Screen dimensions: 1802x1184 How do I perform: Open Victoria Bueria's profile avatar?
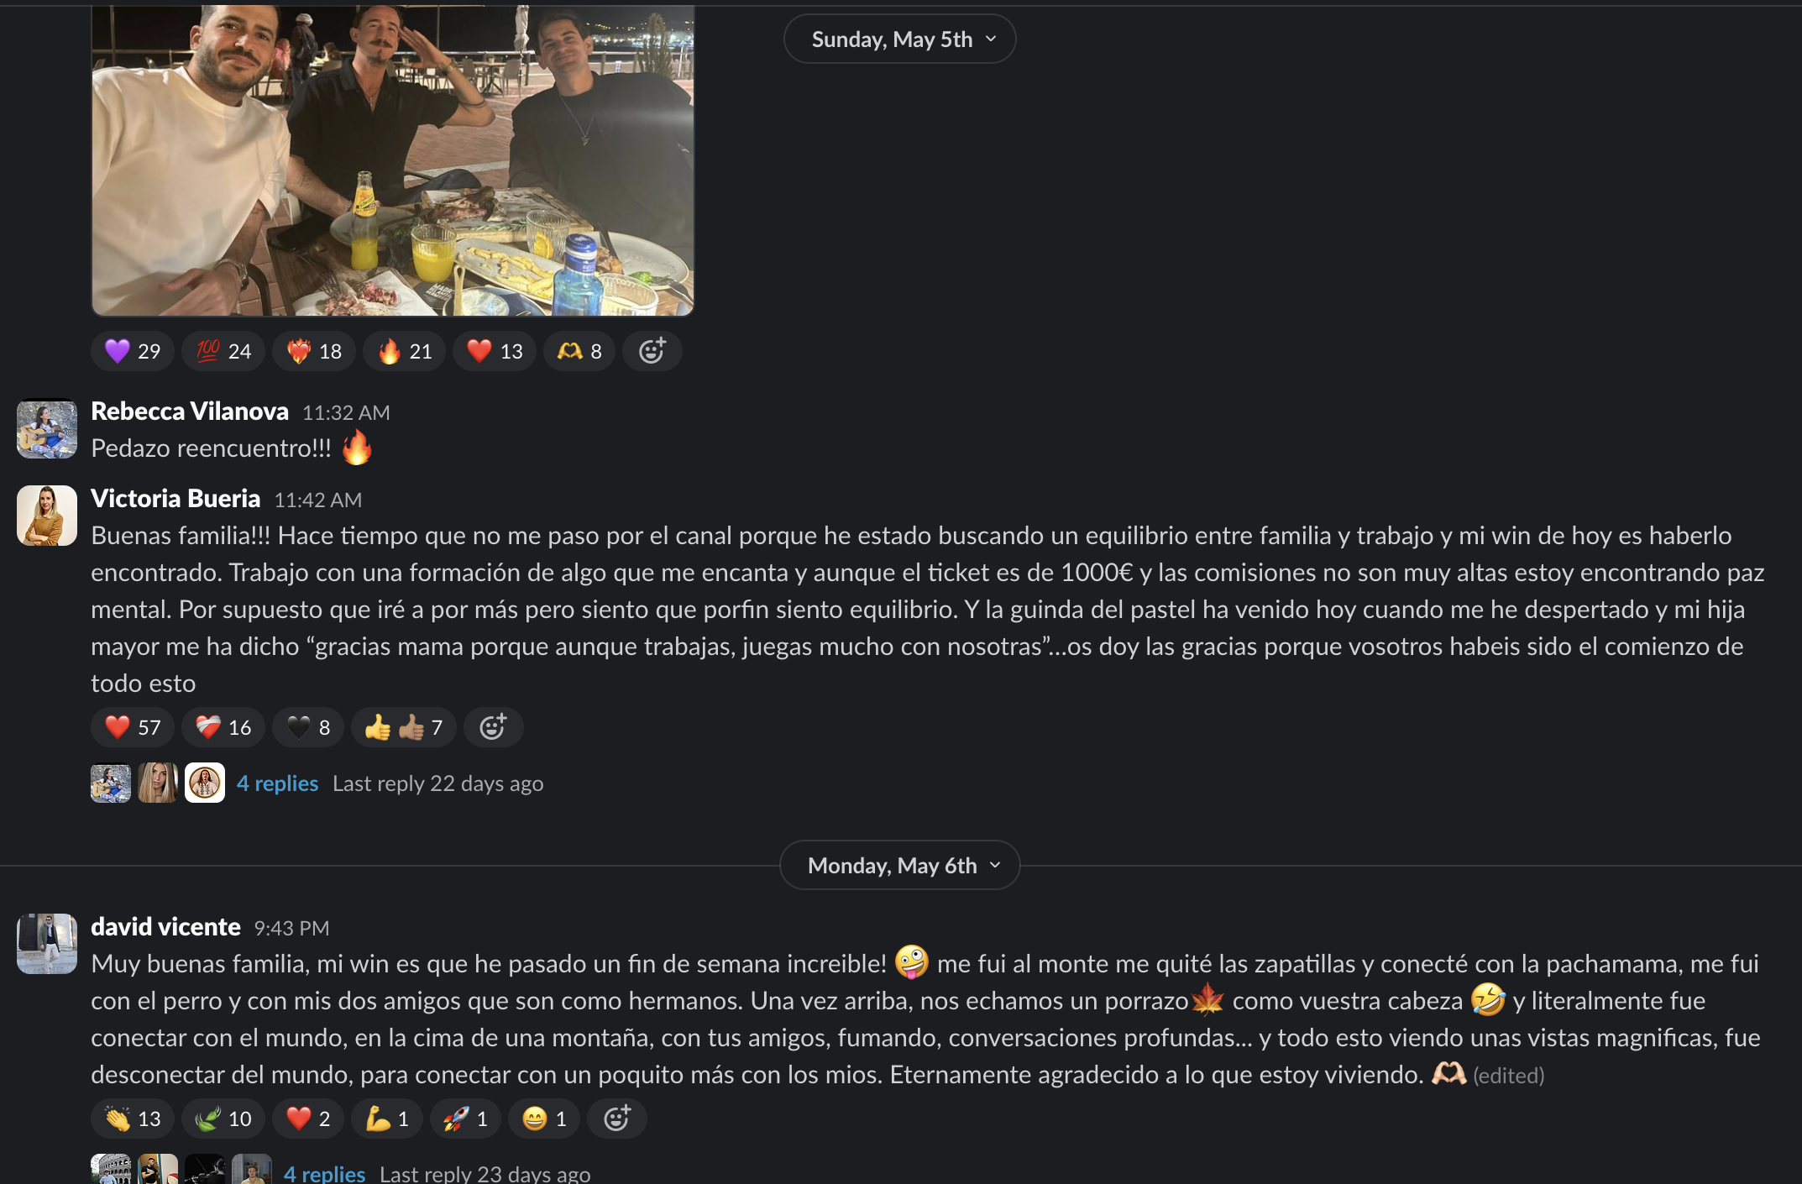click(x=47, y=516)
